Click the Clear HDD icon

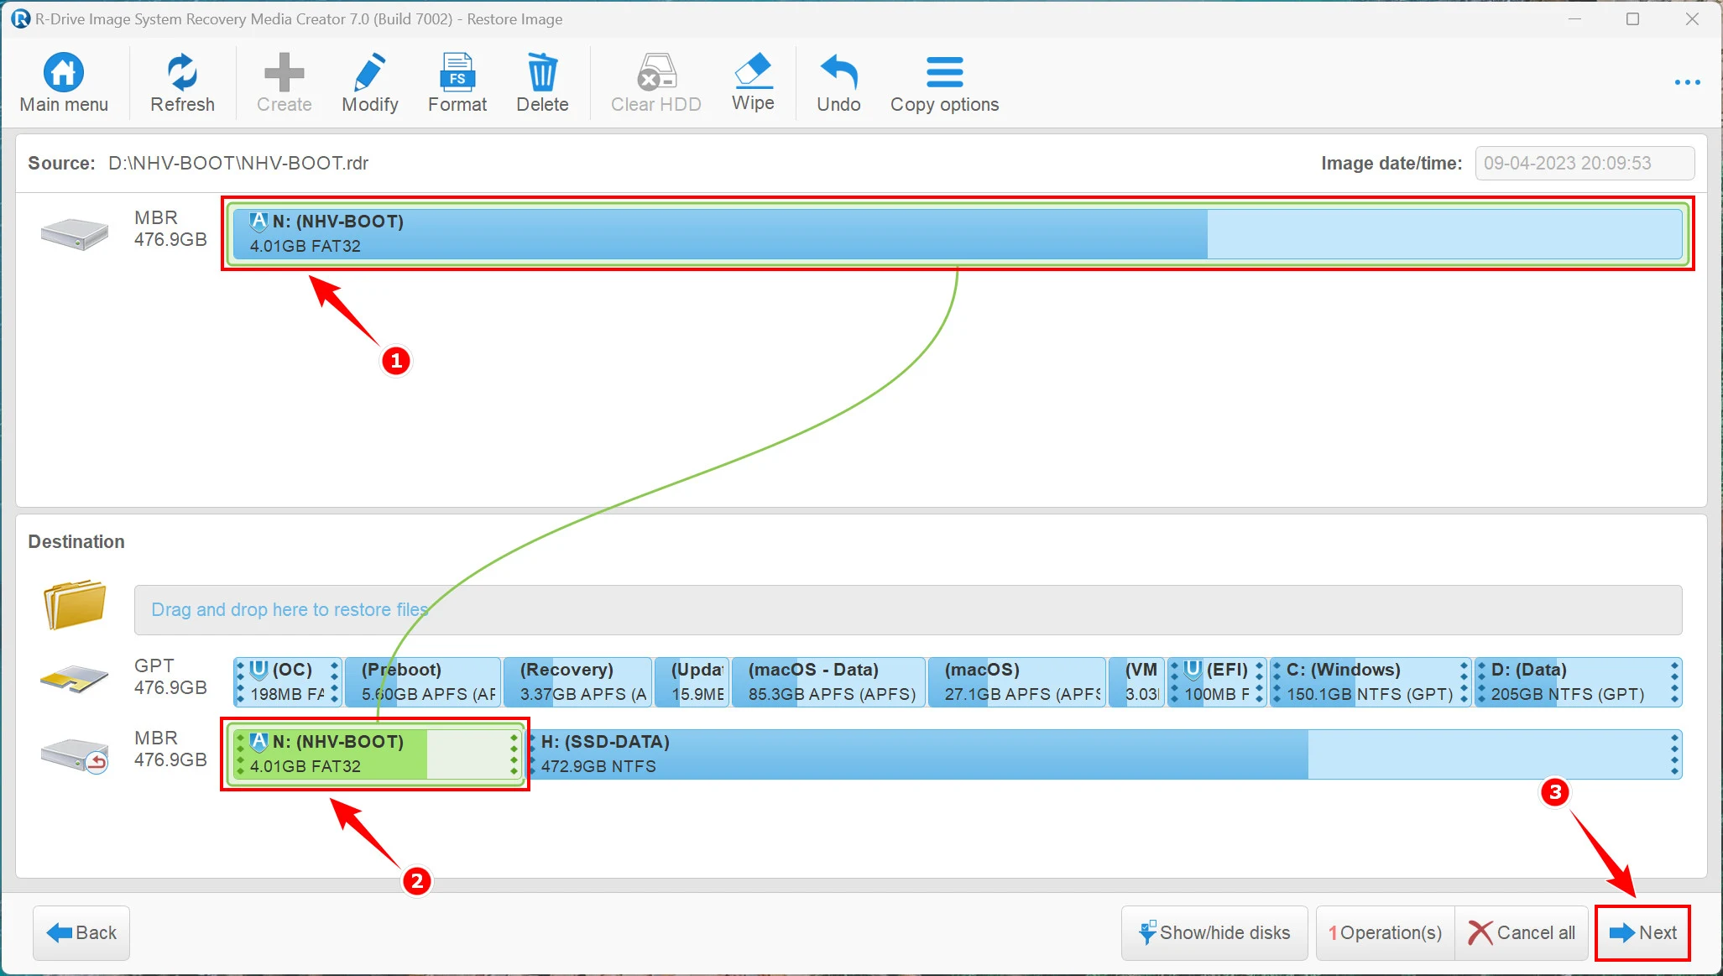pyautogui.click(x=656, y=72)
